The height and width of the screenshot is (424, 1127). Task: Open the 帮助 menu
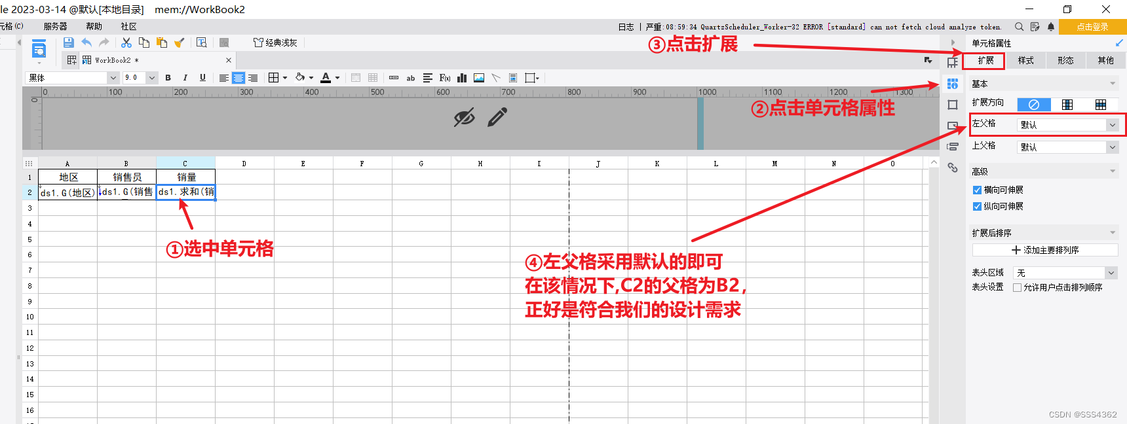click(x=94, y=27)
